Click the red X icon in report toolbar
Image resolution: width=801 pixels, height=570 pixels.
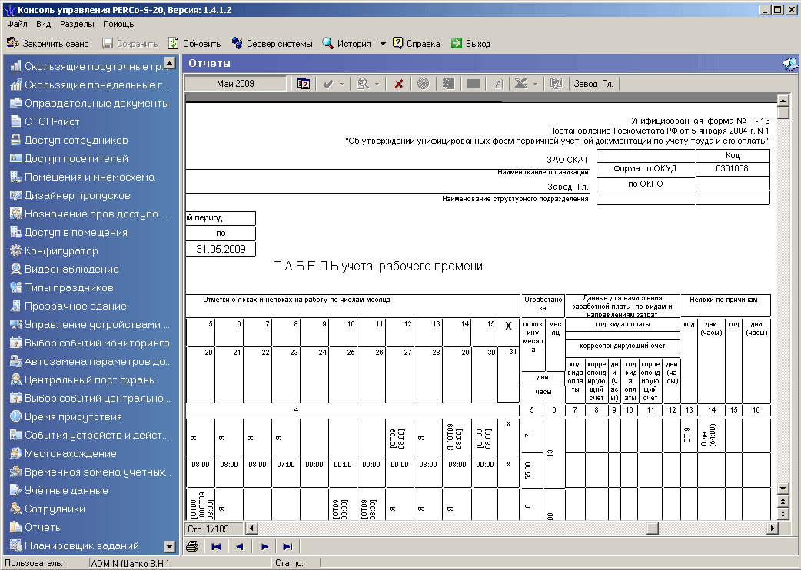(398, 84)
